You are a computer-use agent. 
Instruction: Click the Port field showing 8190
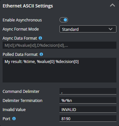88,119
